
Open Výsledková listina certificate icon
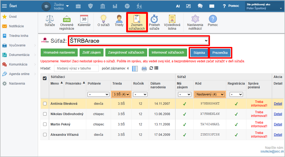[172, 21]
